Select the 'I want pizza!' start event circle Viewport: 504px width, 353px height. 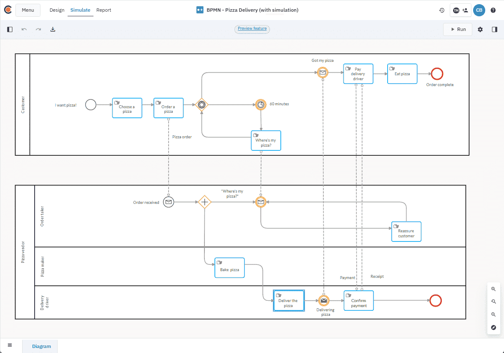pyautogui.click(x=91, y=104)
